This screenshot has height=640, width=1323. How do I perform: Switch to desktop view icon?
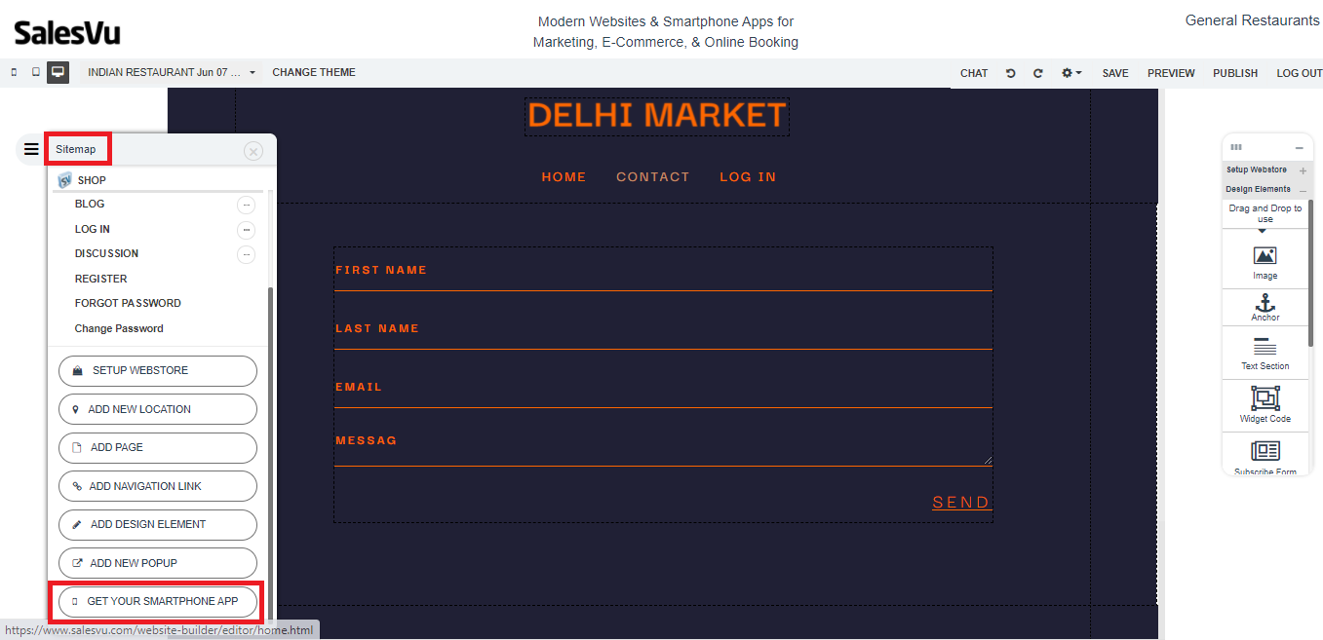point(58,72)
